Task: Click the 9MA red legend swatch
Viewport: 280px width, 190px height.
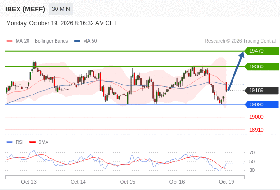Action: 32,142
